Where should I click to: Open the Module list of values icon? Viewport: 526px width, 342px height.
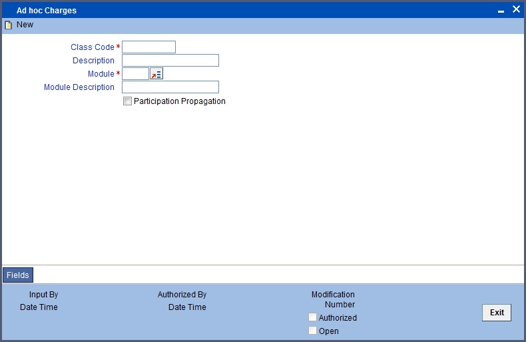coord(156,74)
